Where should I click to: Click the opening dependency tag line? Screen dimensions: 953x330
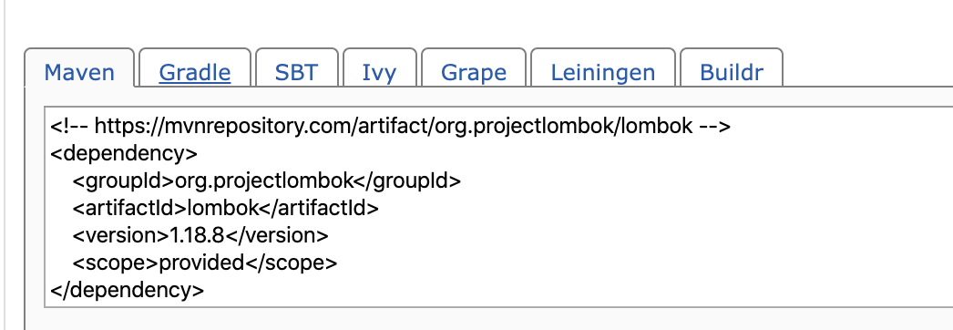124,153
